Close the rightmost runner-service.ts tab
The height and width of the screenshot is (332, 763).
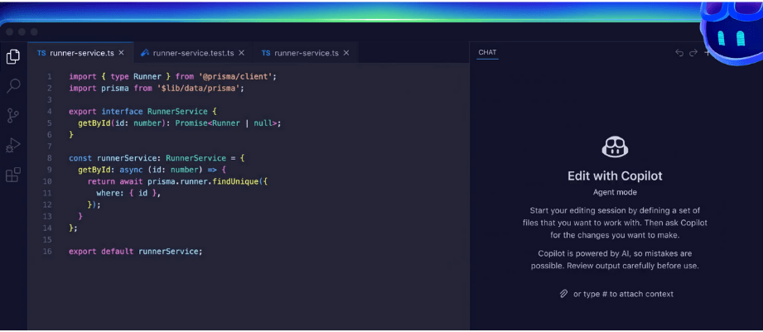point(346,53)
